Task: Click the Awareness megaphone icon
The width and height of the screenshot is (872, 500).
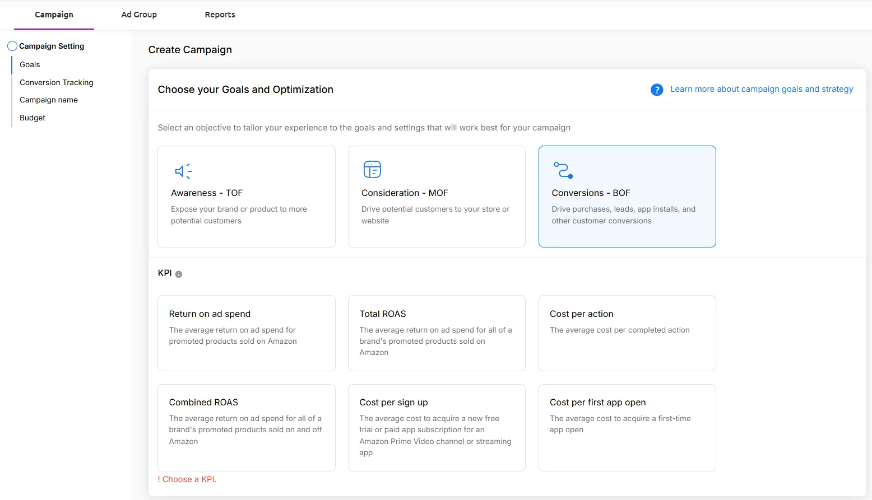Action: point(183,171)
